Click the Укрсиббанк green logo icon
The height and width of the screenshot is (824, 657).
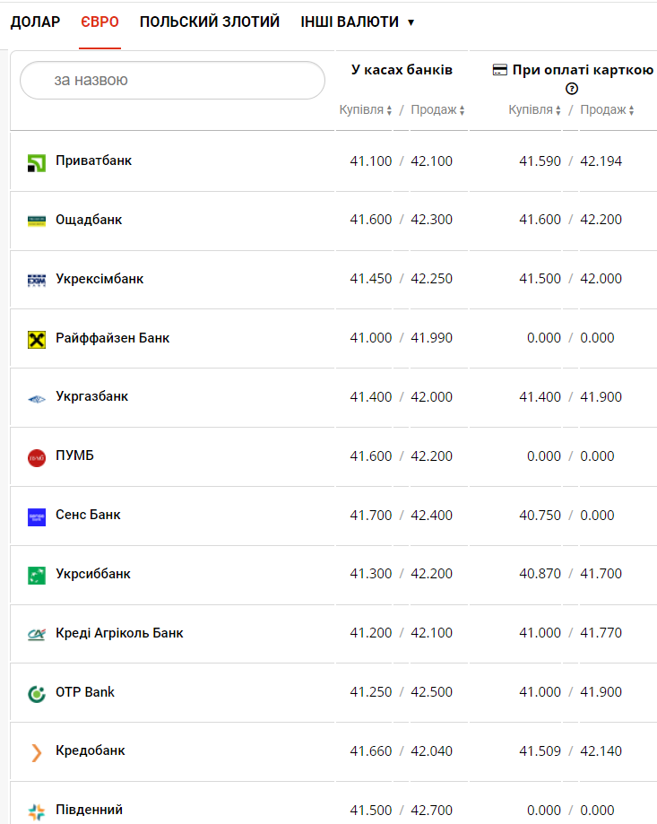[x=36, y=576]
